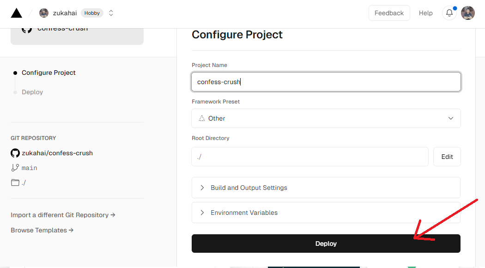Open the team scope switcher arrows

pyautogui.click(x=111, y=13)
